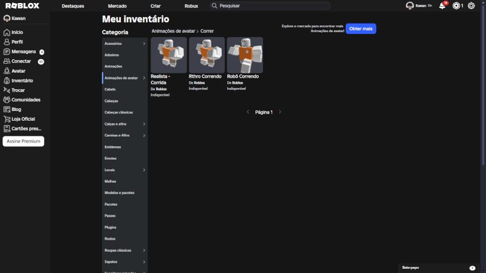Click the Conectar request count badge
The height and width of the screenshot is (273, 486).
click(x=41, y=62)
